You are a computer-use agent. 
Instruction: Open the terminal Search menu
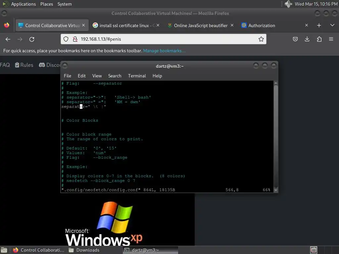(115, 76)
